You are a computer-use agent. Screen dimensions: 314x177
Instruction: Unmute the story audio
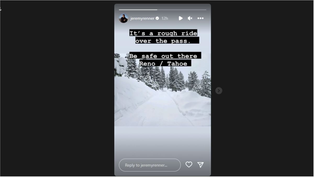pos(190,18)
